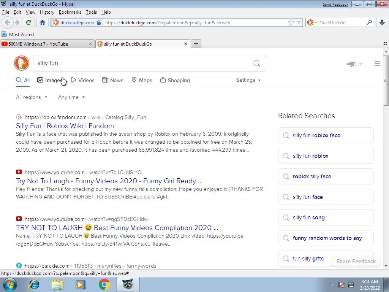Click the browser Forward arrow button
Viewport: 389px width, 292px height.
17,22
